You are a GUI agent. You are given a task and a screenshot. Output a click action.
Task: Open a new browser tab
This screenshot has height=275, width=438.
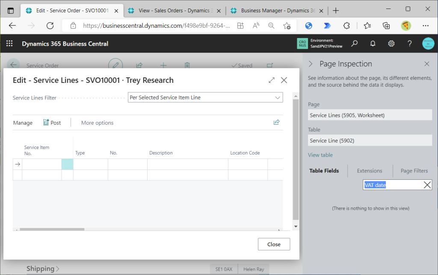[x=336, y=11]
